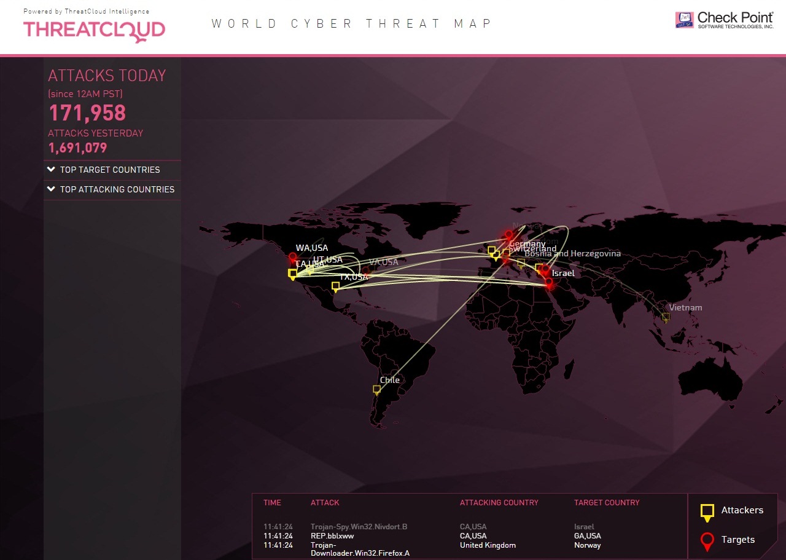
Task: Click the red Targets legend icon
Action: click(x=707, y=542)
